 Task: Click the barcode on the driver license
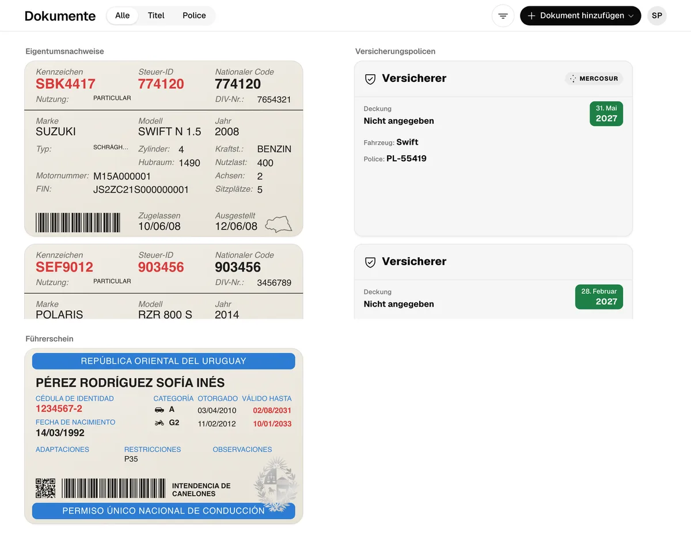(x=113, y=488)
